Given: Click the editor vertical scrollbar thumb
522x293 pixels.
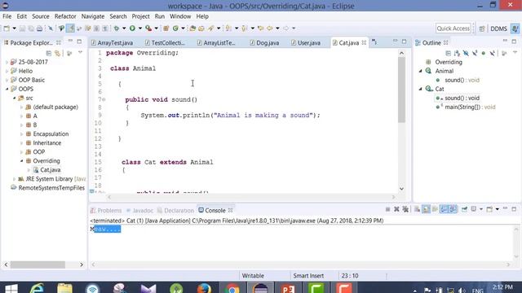Looking at the screenshot, I should point(401,90).
